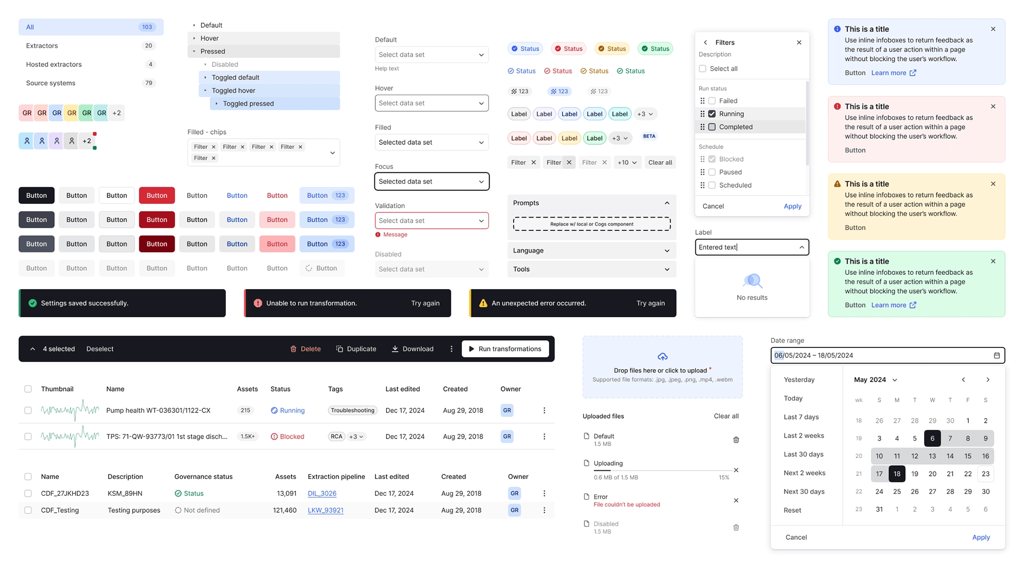The image size is (1024, 568).
Task: Choose Last 7 days preset option
Action: tap(801, 417)
